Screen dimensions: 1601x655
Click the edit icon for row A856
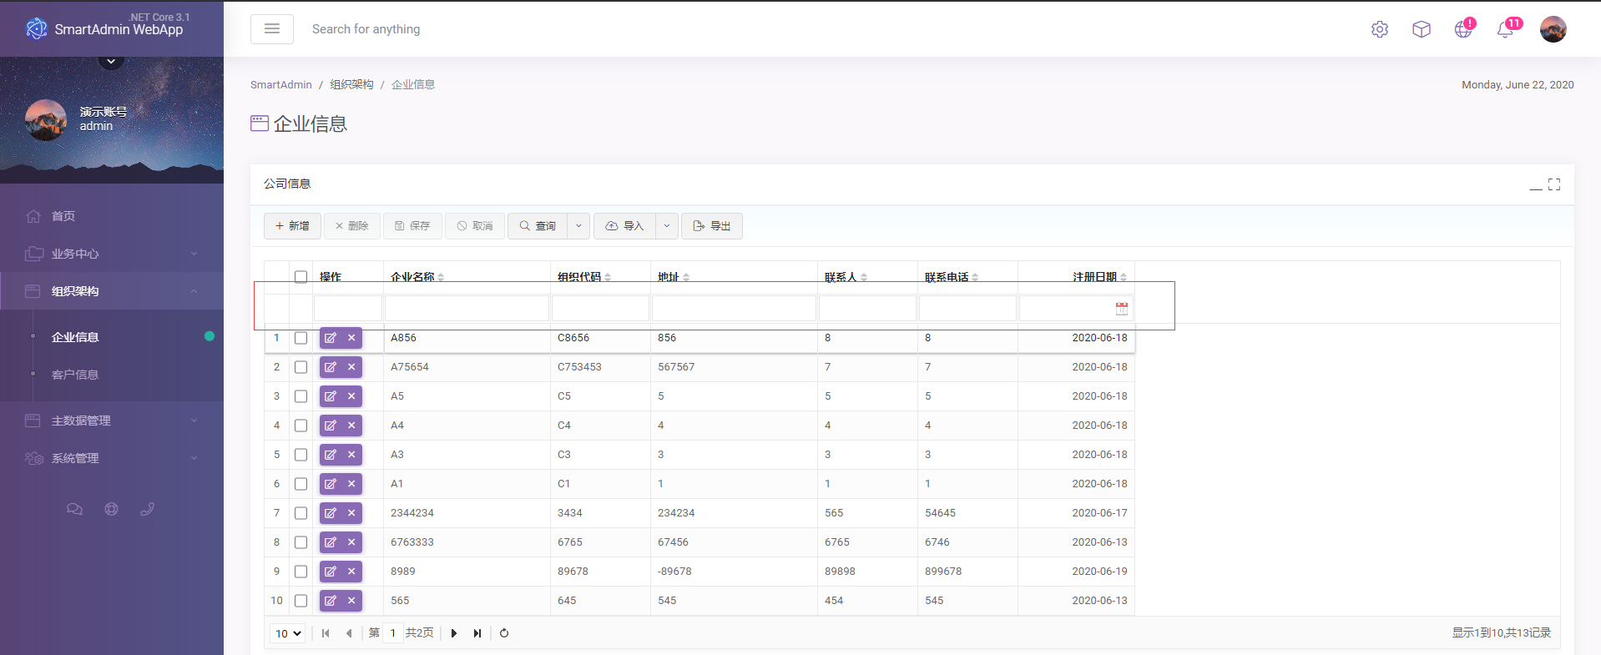point(331,338)
